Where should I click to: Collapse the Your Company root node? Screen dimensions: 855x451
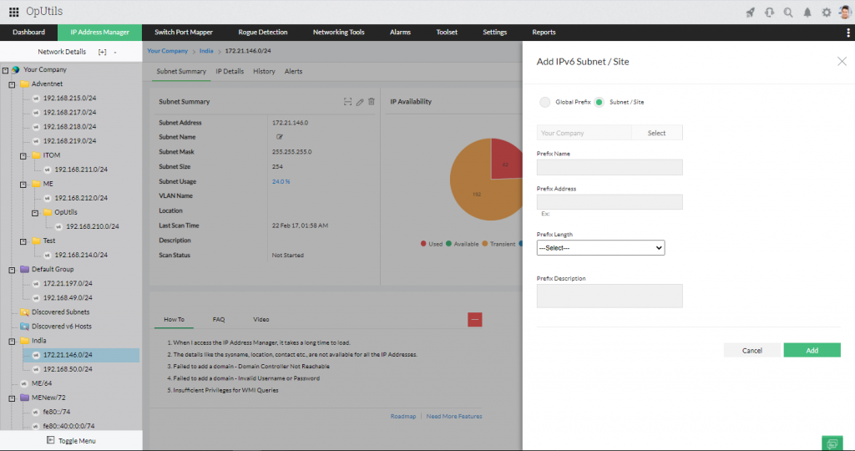[x=5, y=70]
